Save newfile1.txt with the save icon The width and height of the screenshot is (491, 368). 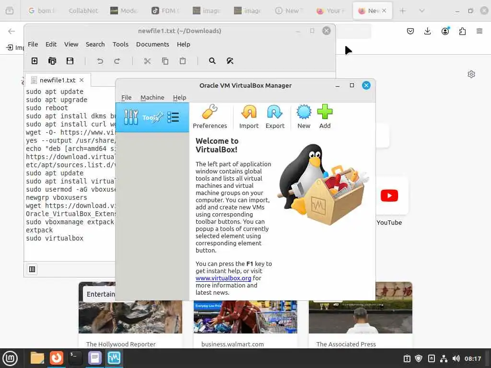70,61
